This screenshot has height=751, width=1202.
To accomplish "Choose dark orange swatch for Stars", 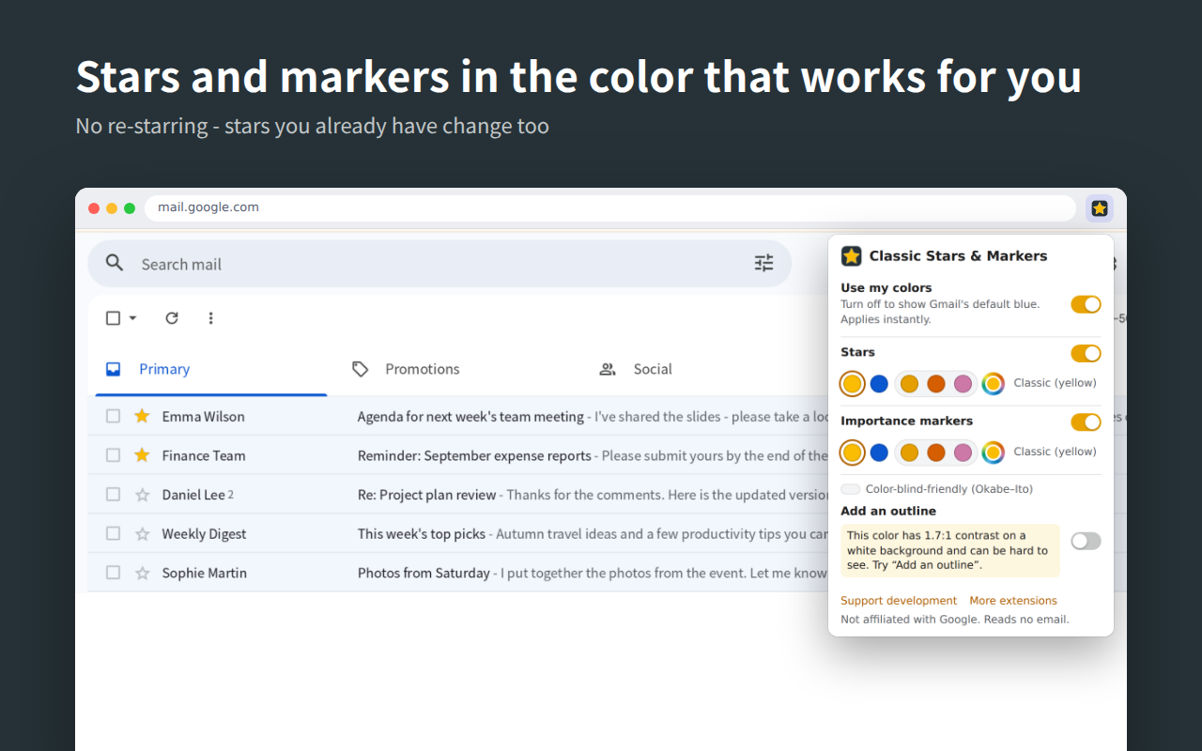I will pyautogui.click(x=935, y=383).
